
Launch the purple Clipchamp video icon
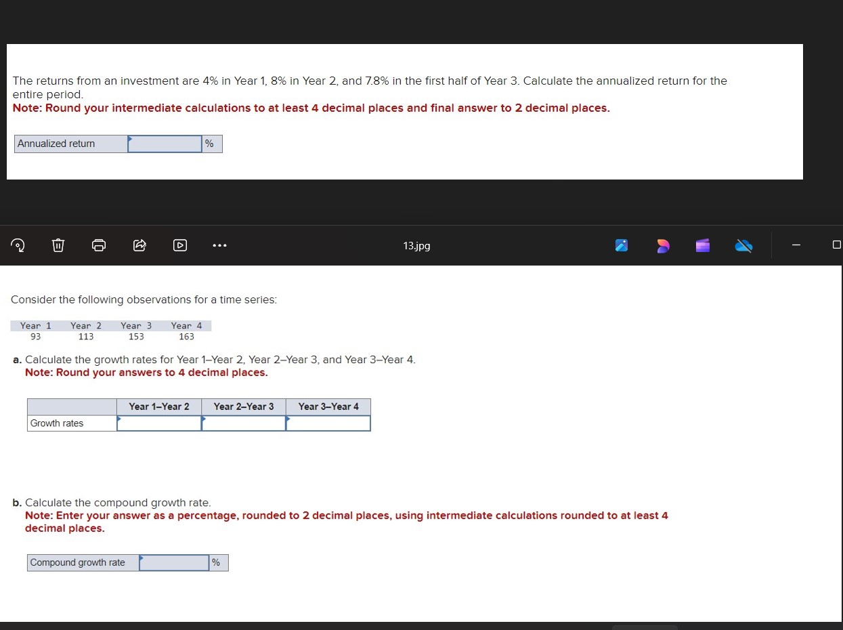703,245
